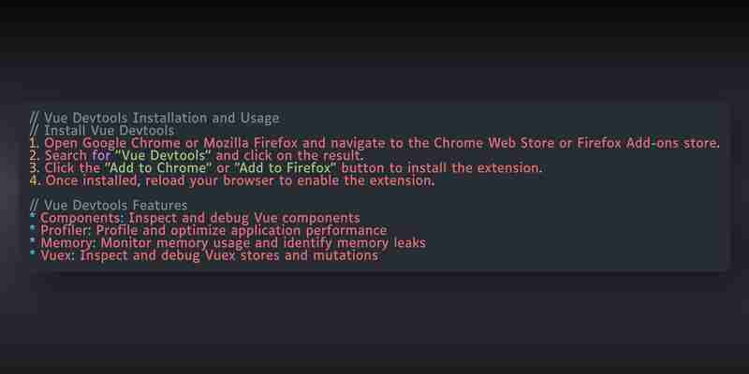Click the number 1 list marker
This screenshot has width=749, height=374.
(35, 143)
